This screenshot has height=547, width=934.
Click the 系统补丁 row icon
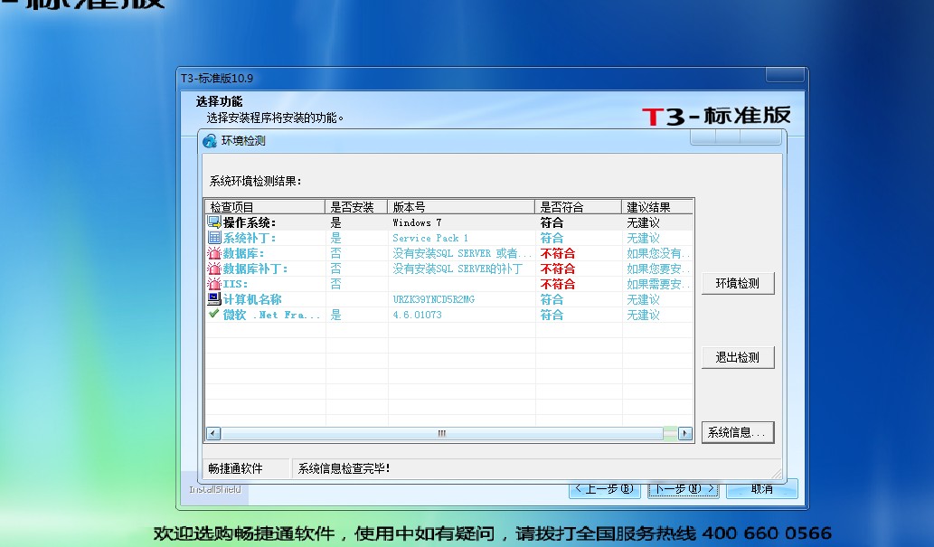coord(214,237)
